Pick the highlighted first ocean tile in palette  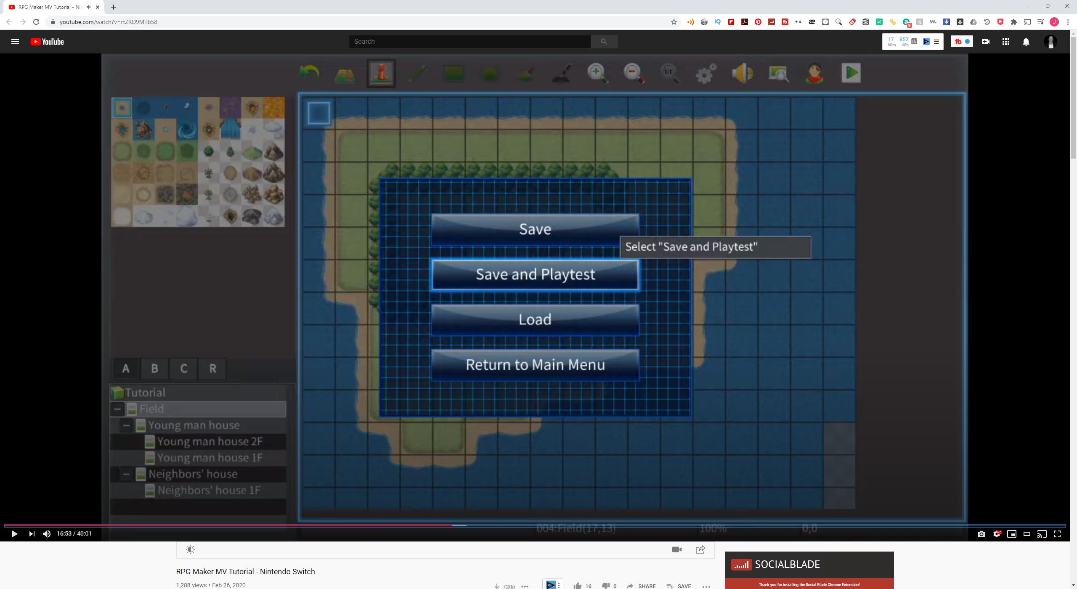(122, 108)
